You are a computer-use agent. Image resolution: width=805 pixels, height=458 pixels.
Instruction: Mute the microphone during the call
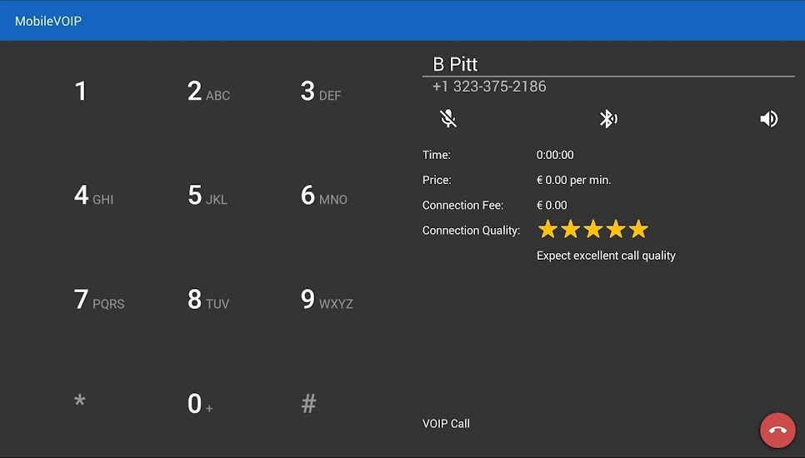[448, 118]
